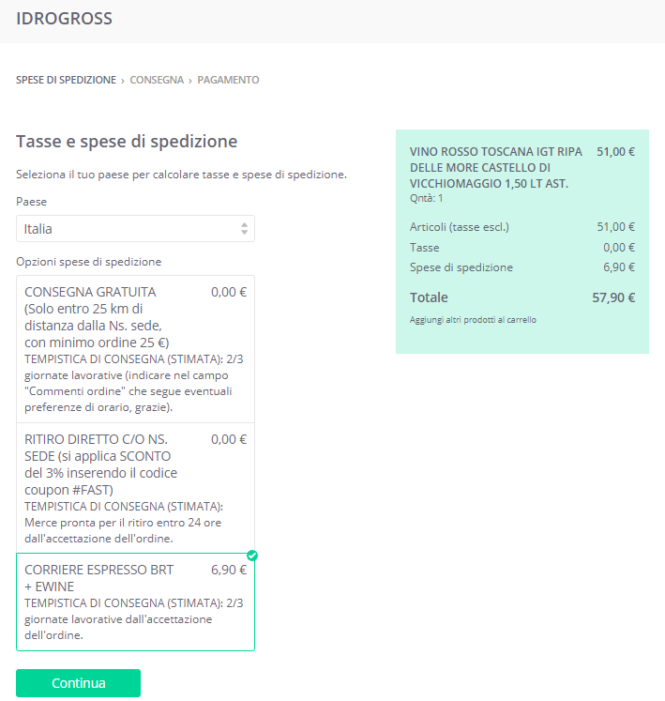Select the CONSEGNA GRATUITA shipping option

(135, 348)
